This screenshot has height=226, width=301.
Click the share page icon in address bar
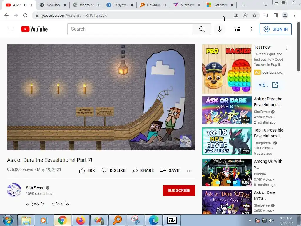coord(245,15)
